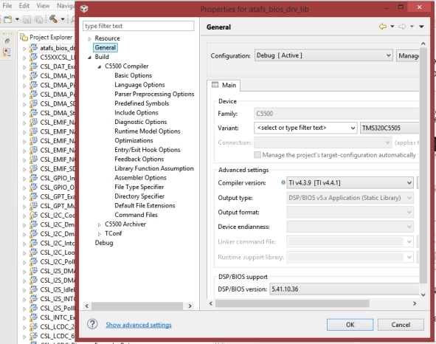Click the compiler version info icon
The image size is (436, 344).
click(x=283, y=182)
